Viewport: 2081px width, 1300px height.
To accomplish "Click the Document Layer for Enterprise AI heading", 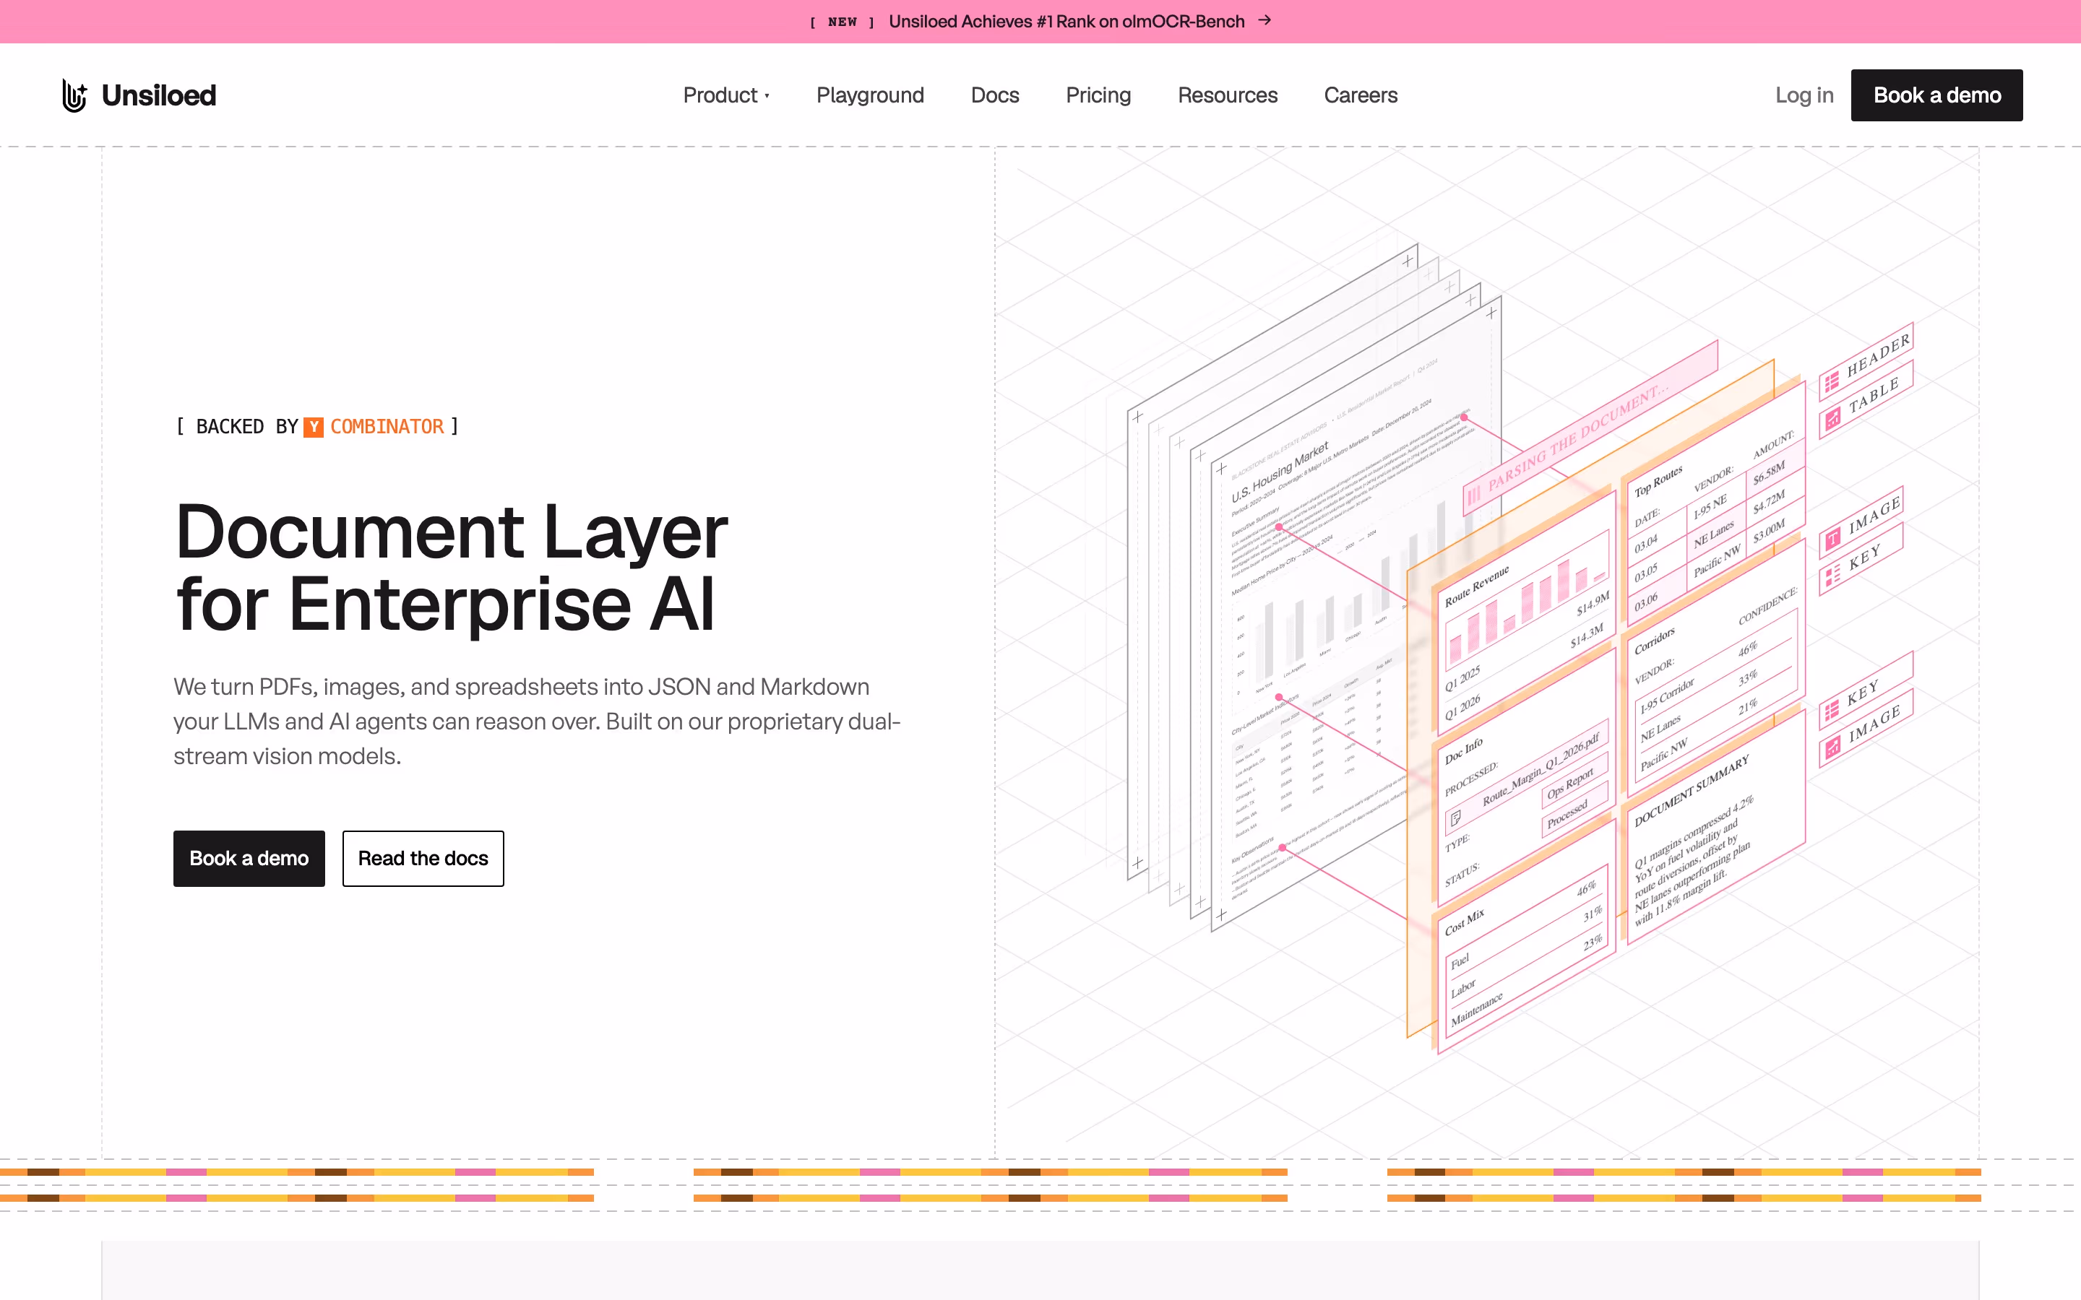I will pyautogui.click(x=452, y=568).
